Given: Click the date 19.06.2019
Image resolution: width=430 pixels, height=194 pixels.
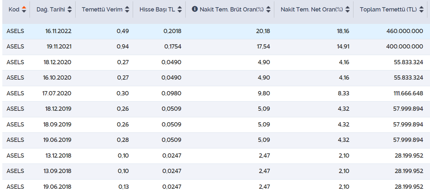Looking at the screenshot, I should pyautogui.click(x=57, y=140).
